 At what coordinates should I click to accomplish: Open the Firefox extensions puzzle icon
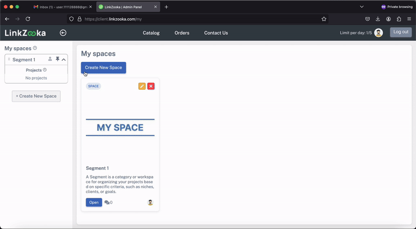(x=399, y=19)
